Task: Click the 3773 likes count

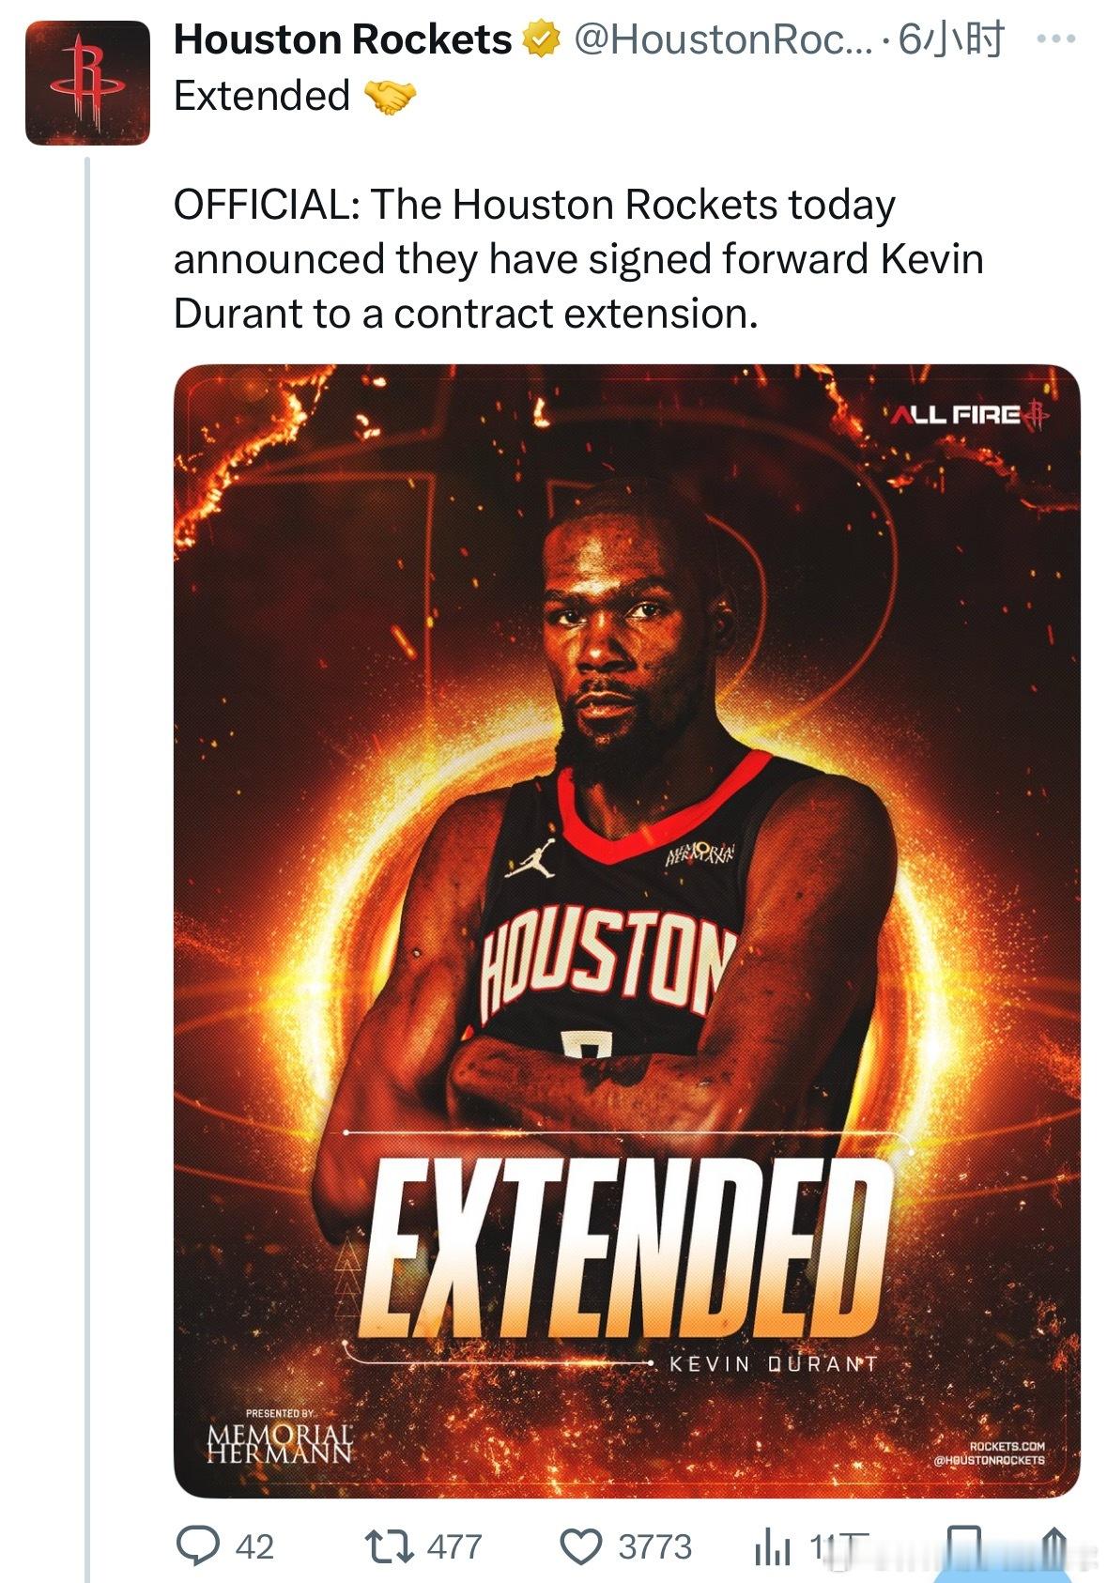Action: click(654, 1546)
